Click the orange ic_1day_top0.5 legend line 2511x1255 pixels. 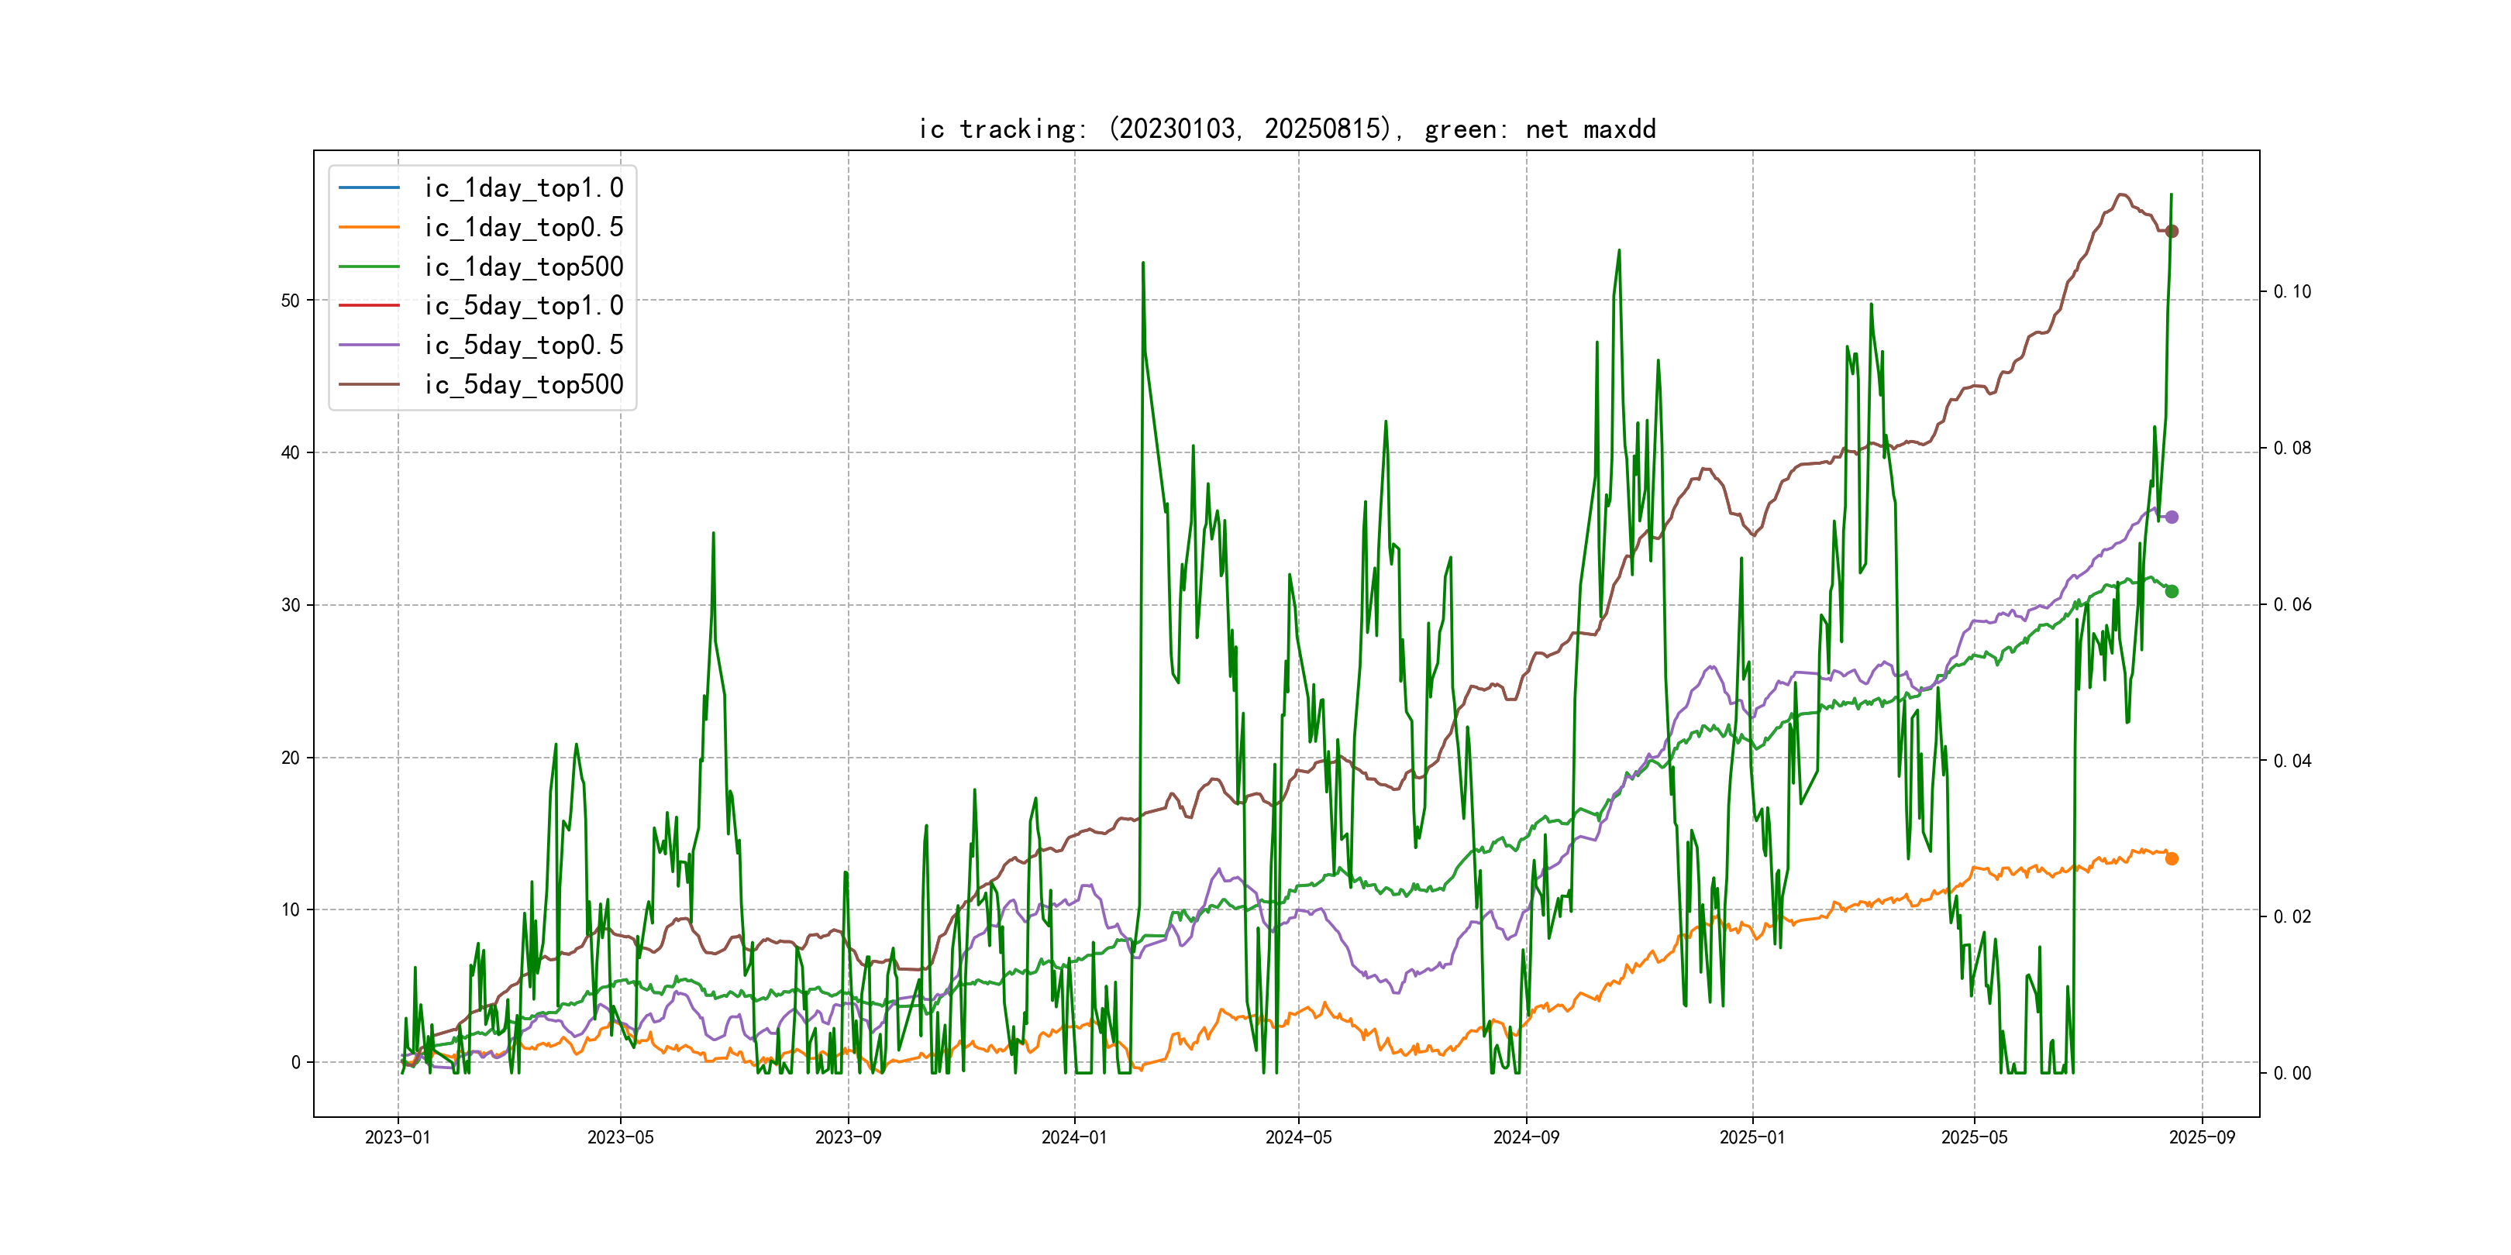tap(368, 227)
